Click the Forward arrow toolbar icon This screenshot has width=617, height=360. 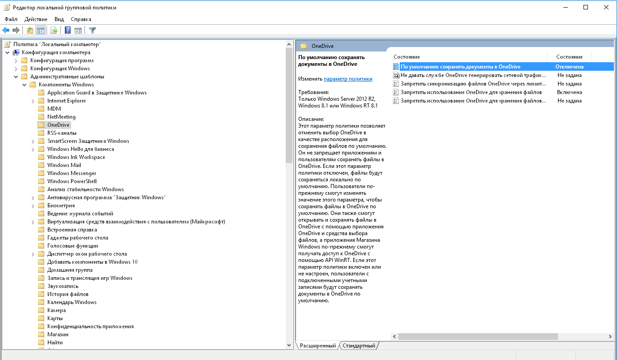[16, 30]
